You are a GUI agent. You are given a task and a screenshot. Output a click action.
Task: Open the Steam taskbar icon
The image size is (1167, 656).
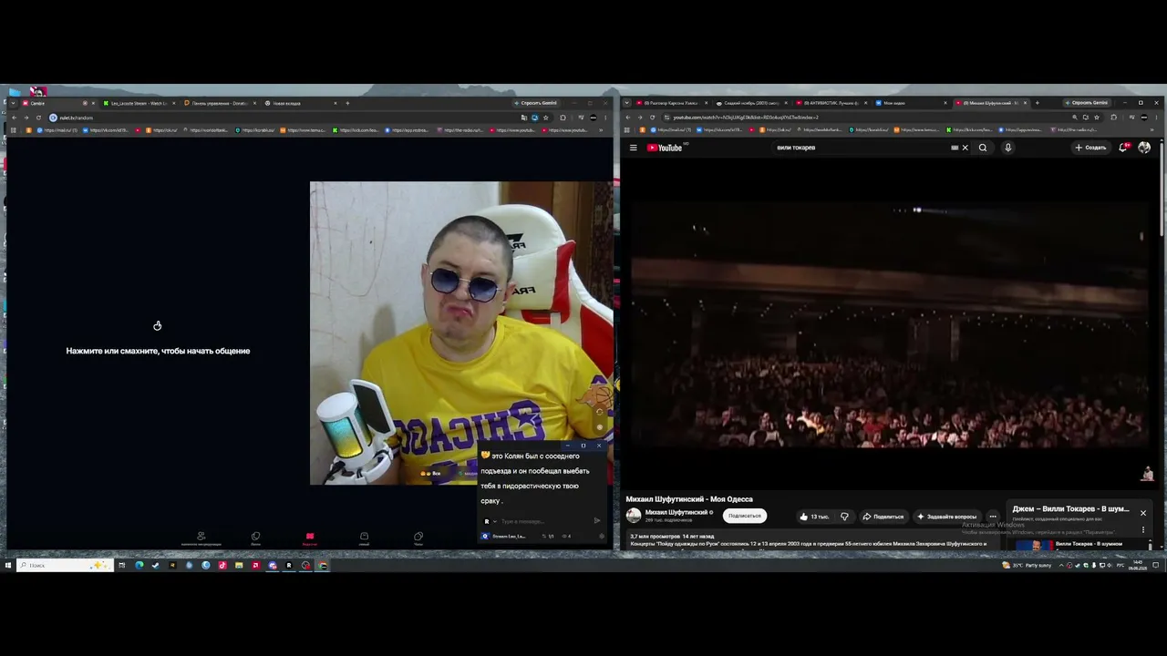tap(155, 565)
